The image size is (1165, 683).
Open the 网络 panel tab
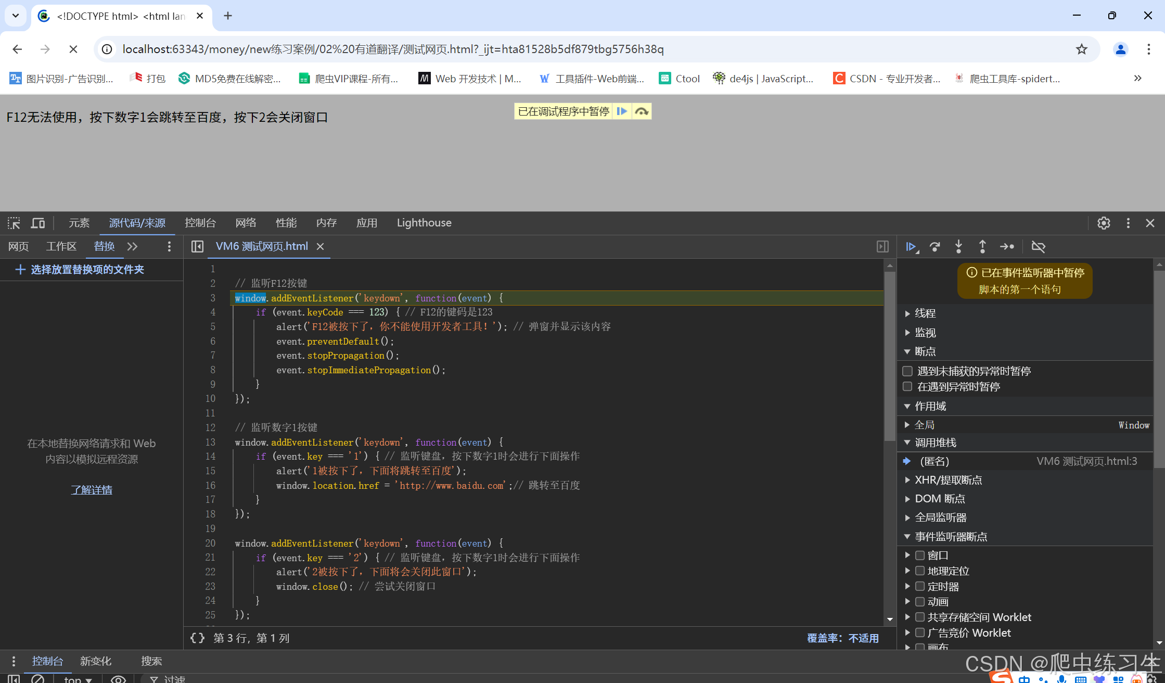(x=246, y=223)
